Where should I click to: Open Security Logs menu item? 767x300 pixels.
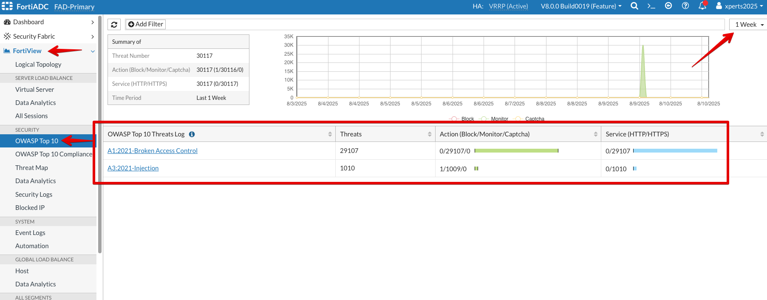pos(34,195)
